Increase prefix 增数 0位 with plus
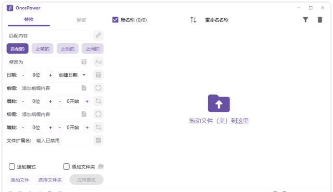This screenshot has height=192, width=333. [50, 101]
